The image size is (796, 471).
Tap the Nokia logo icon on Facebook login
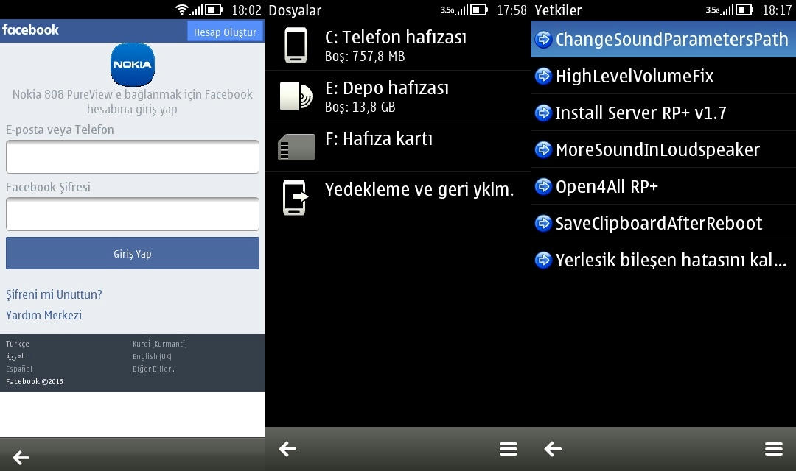pos(133,64)
